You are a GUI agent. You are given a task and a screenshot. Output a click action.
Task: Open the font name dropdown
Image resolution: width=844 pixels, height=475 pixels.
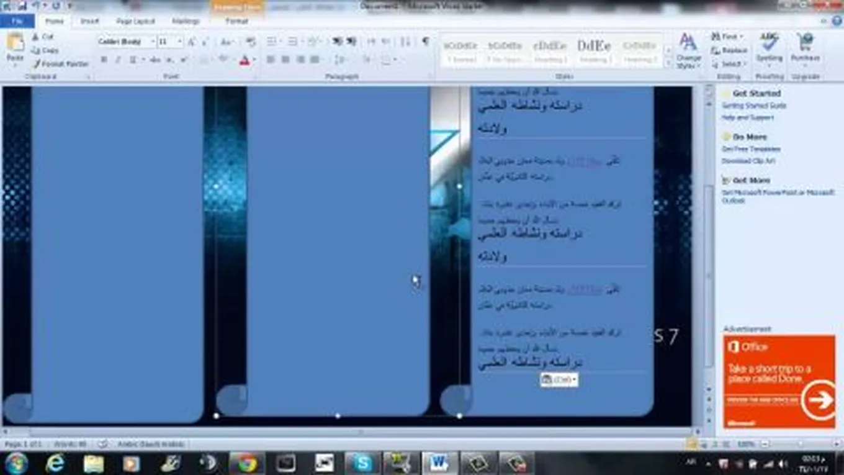pyautogui.click(x=152, y=42)
